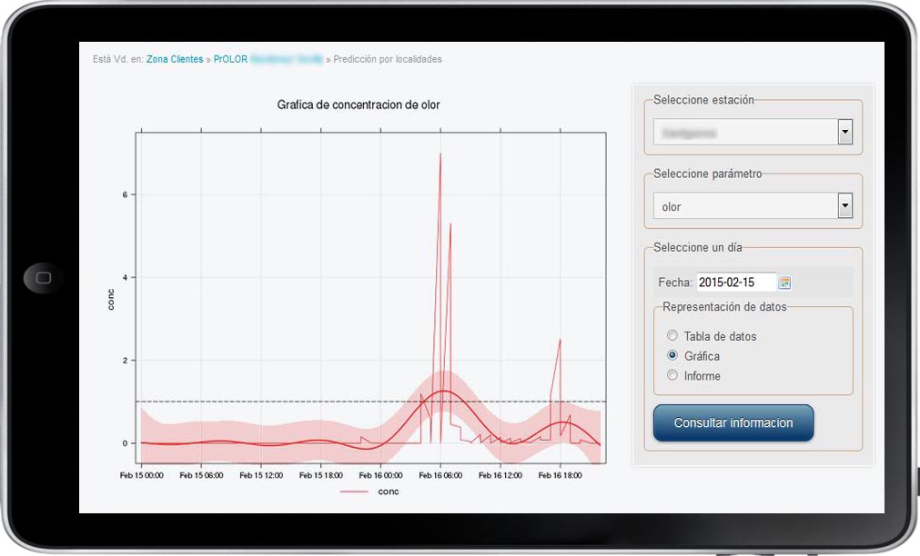
Task: Expand the 'Seleccione parámetro' dropdown arrow
Action: click(844, 206)
